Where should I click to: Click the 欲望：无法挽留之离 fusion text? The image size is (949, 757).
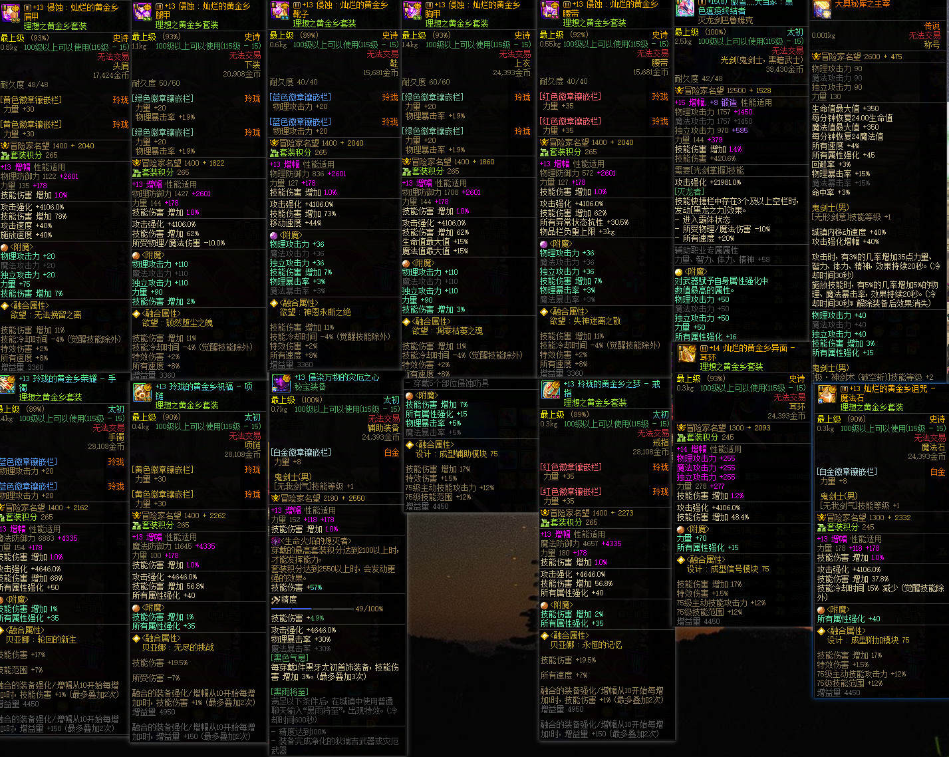point(46,315)
